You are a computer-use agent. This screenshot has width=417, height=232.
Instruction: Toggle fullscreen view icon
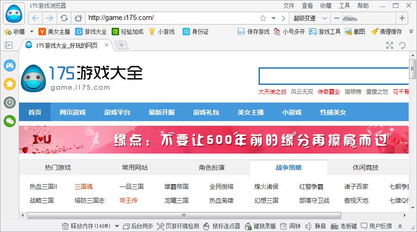click(x=390, y=45)
